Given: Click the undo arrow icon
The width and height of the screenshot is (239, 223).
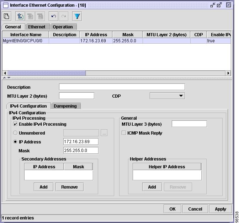Looking at the screenshot, I should point(53,16).
